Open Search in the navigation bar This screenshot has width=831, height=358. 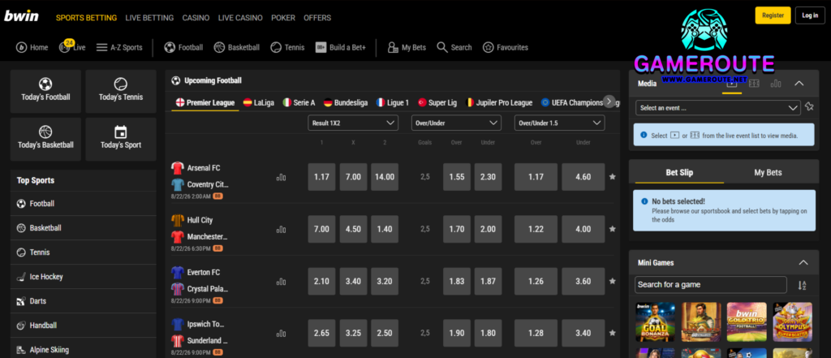tap(454, 47)
